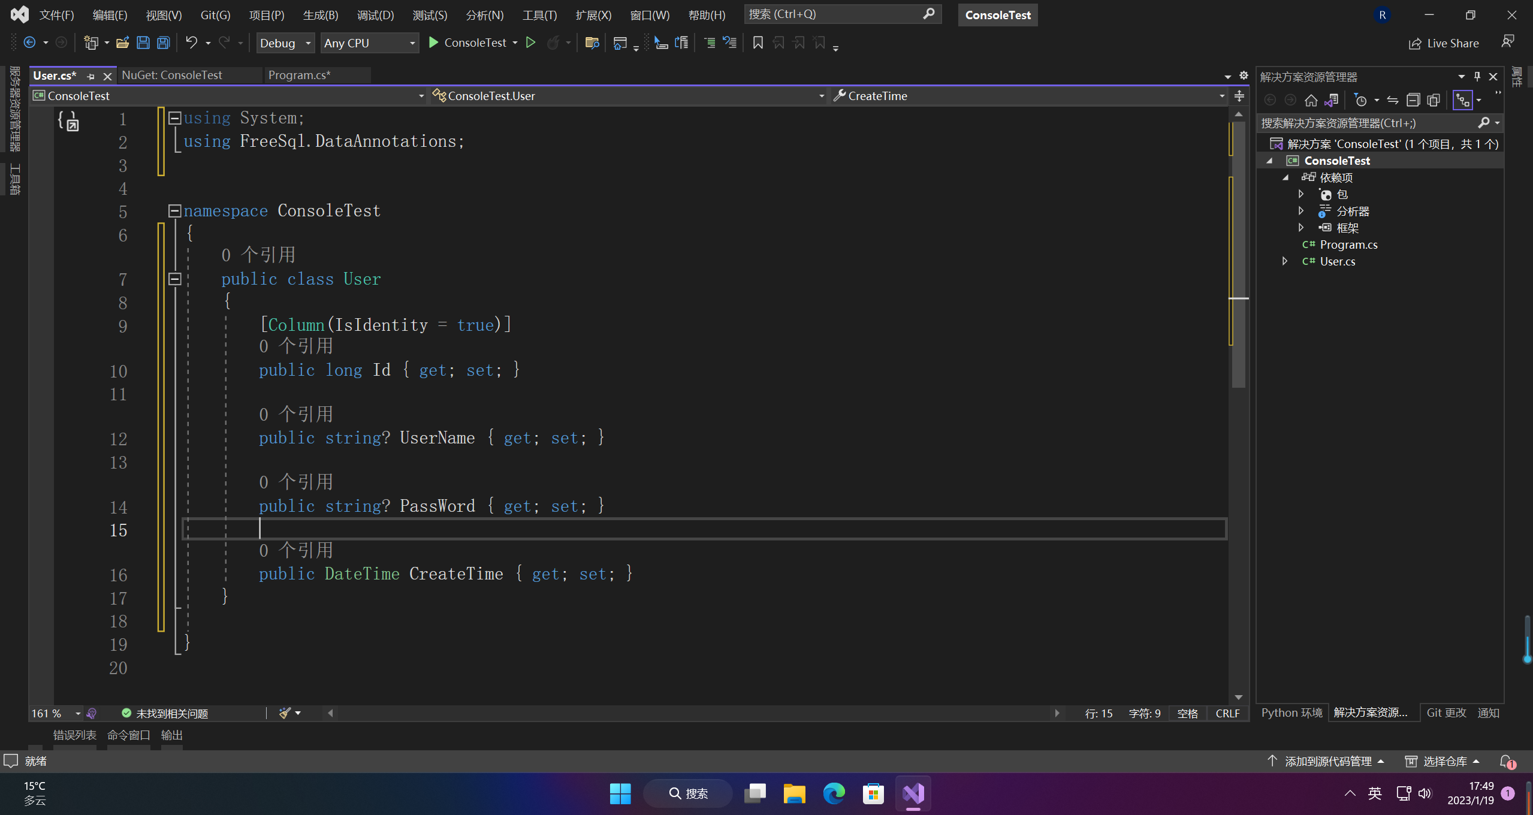This screenshot has height=815, width=1533.
Task: Expand the 包 packages node
Action: pos(1301,194)
